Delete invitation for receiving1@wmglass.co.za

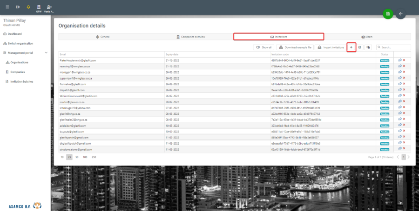point(404,66)
